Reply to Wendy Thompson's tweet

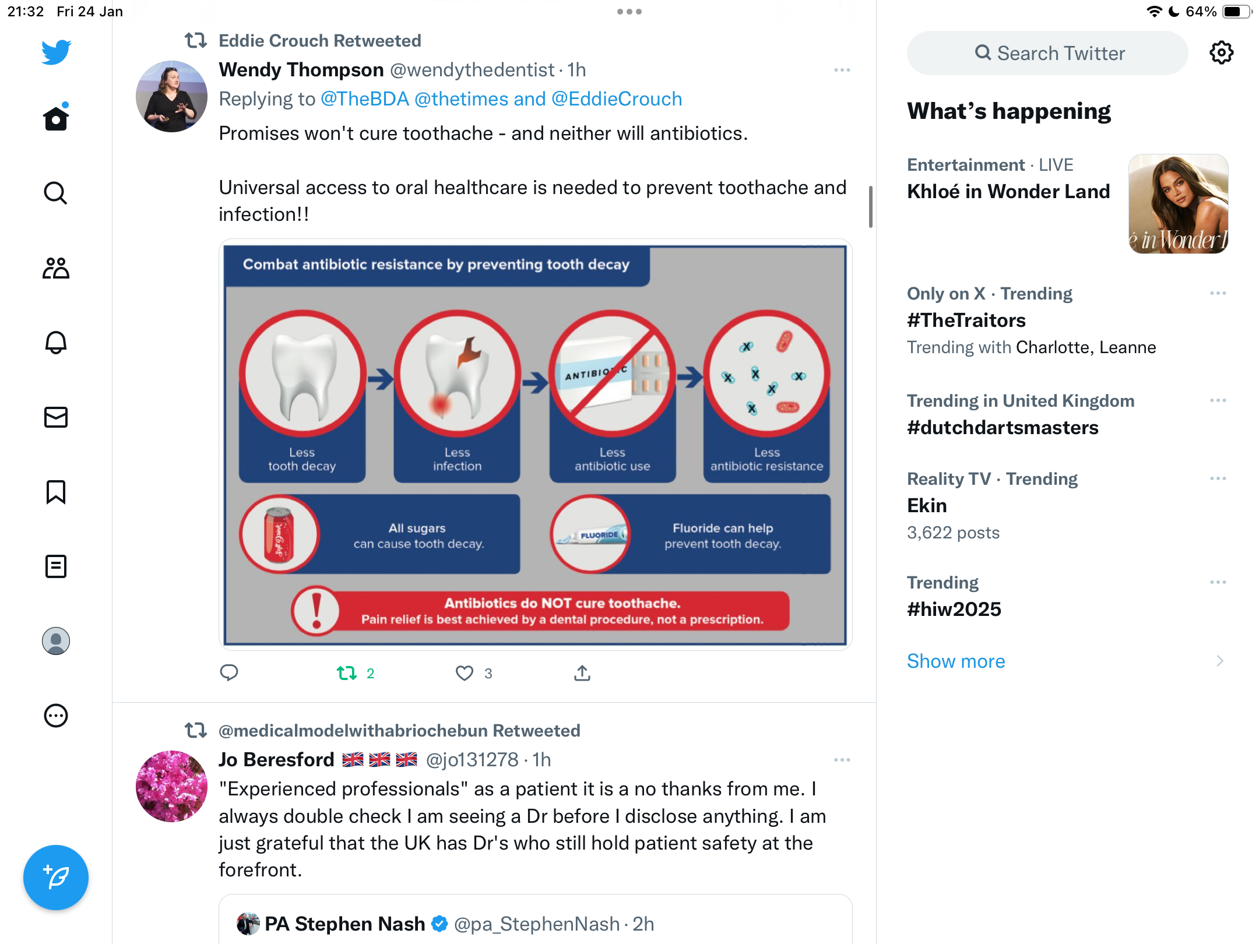pos(229,673)
